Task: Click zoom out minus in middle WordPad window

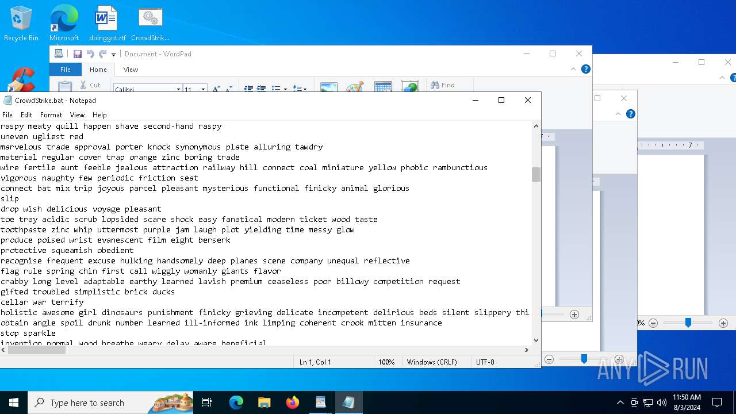Action: point(549,359)
